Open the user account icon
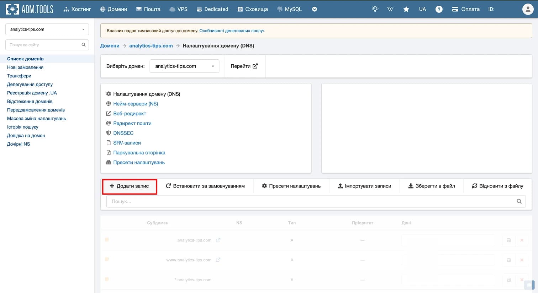The width and height of the screenshot is (538, 293). (x=528, y=9)
